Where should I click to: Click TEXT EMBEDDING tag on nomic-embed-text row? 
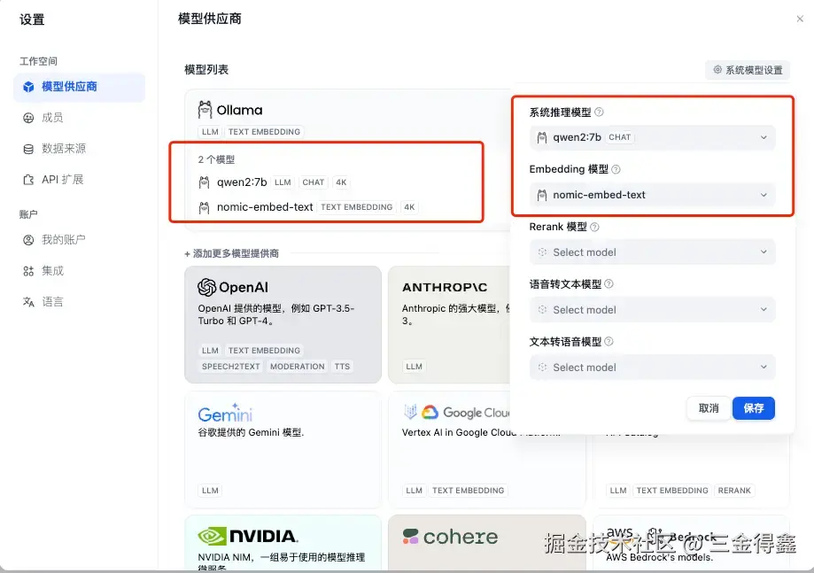tap(356, 207)
